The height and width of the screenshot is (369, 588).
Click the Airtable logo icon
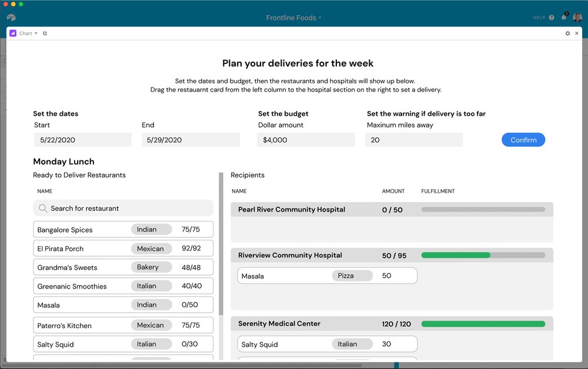point(11,17)
